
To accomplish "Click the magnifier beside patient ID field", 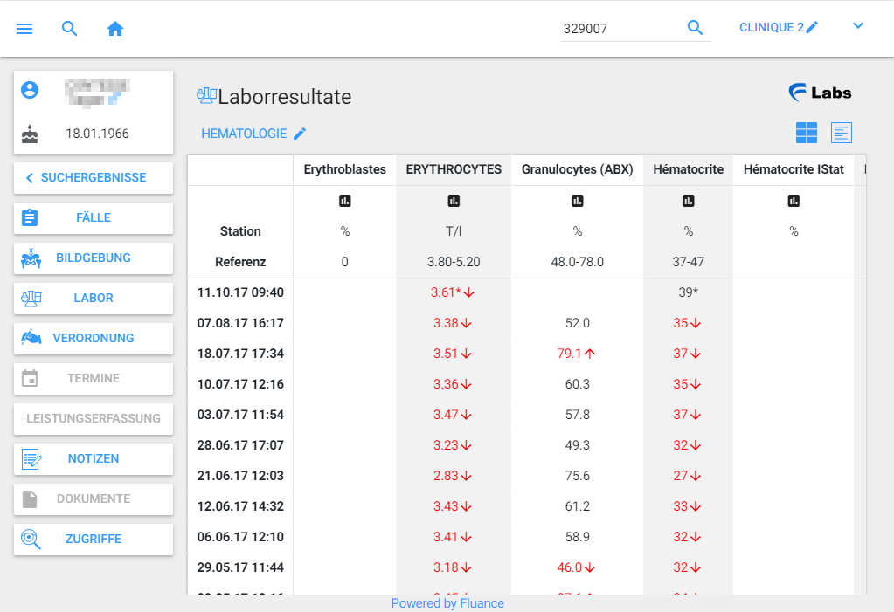I will [x=695, y=28].
